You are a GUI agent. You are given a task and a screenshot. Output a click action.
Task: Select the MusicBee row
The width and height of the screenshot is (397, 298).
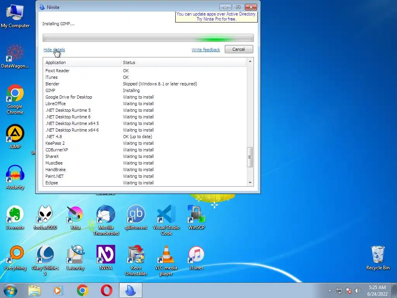coord(145,163)
